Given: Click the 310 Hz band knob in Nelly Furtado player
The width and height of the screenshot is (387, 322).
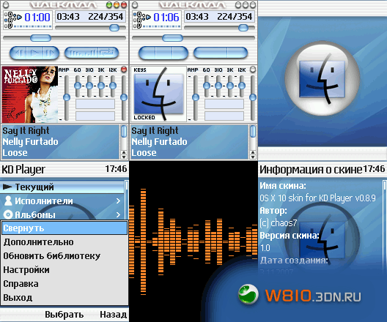Looking at the screenshot, I should point(89,86).
